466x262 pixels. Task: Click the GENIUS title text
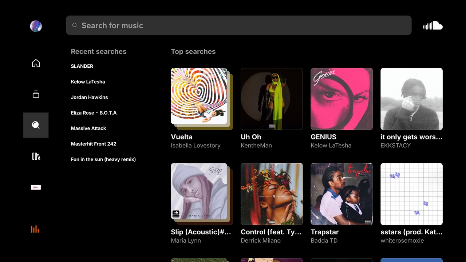click(323, 137)
